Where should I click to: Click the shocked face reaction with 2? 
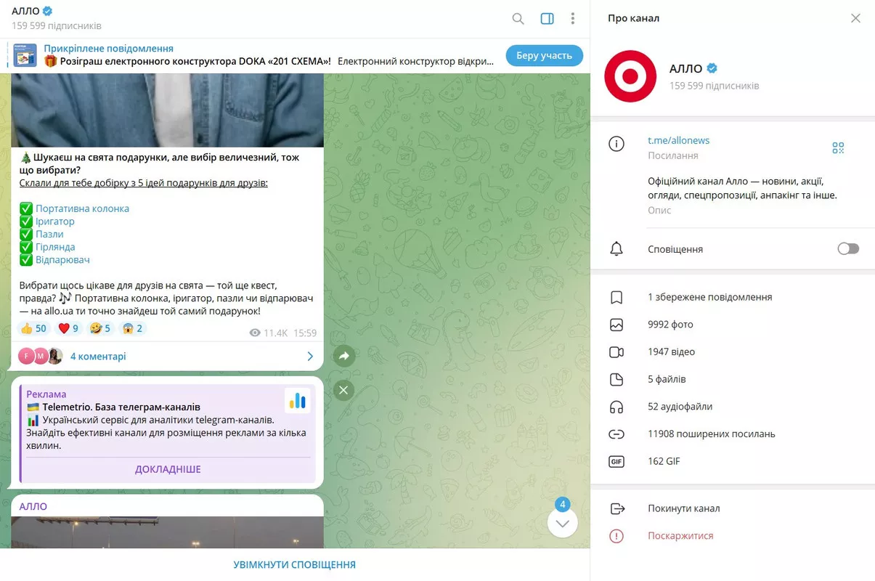coord(133,328)
